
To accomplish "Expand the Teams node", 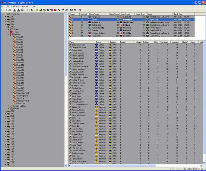I will point(9,32).
